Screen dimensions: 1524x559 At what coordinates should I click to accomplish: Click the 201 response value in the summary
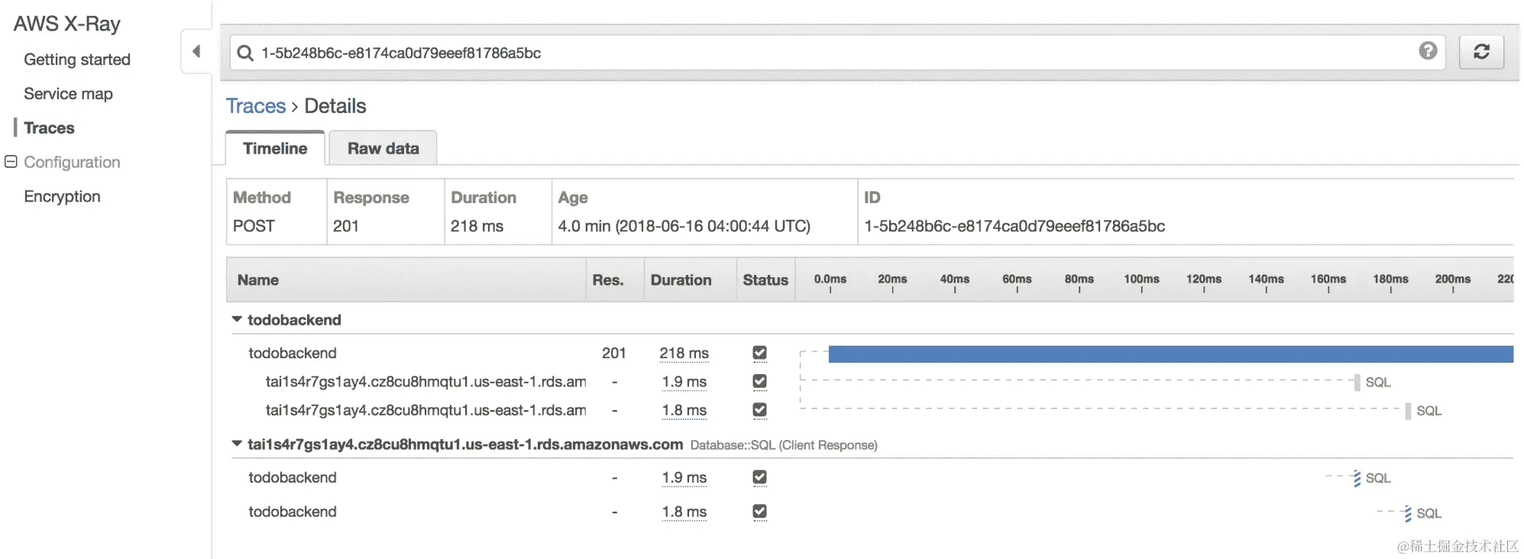pos(345,226)
